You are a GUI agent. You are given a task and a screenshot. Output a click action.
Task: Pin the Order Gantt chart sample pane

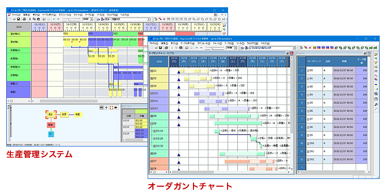[x=287, y=53]
